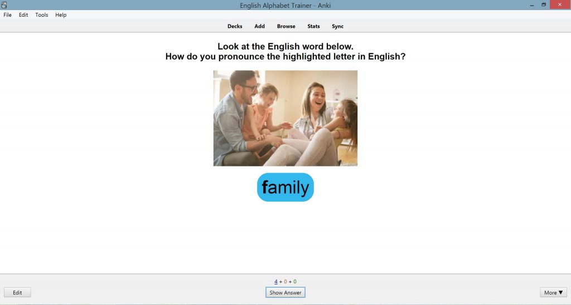Sync the collection
Image resolution: width=571 pixels, height=305 pixels.
coord(337,26)
